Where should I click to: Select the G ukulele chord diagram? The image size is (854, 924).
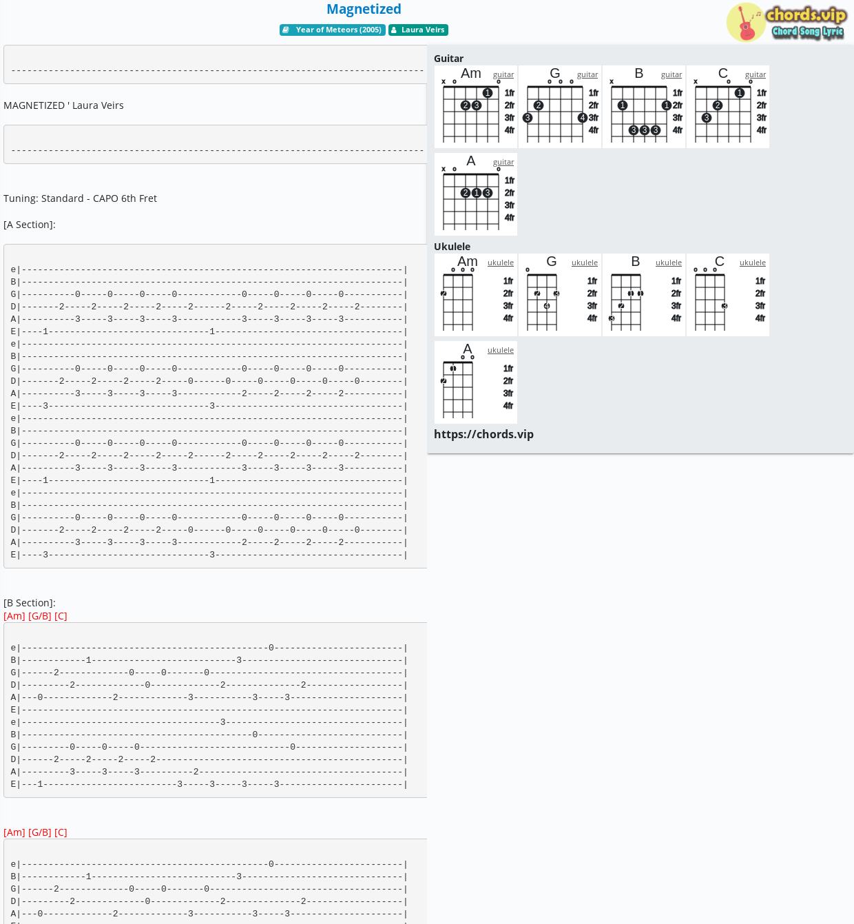[x=560, y=295]
